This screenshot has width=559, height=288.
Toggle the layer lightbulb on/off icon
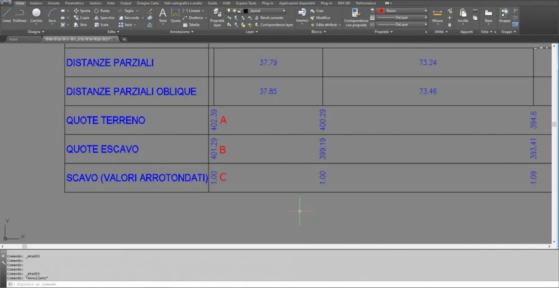pyautogui.click(x=228, y=11)
